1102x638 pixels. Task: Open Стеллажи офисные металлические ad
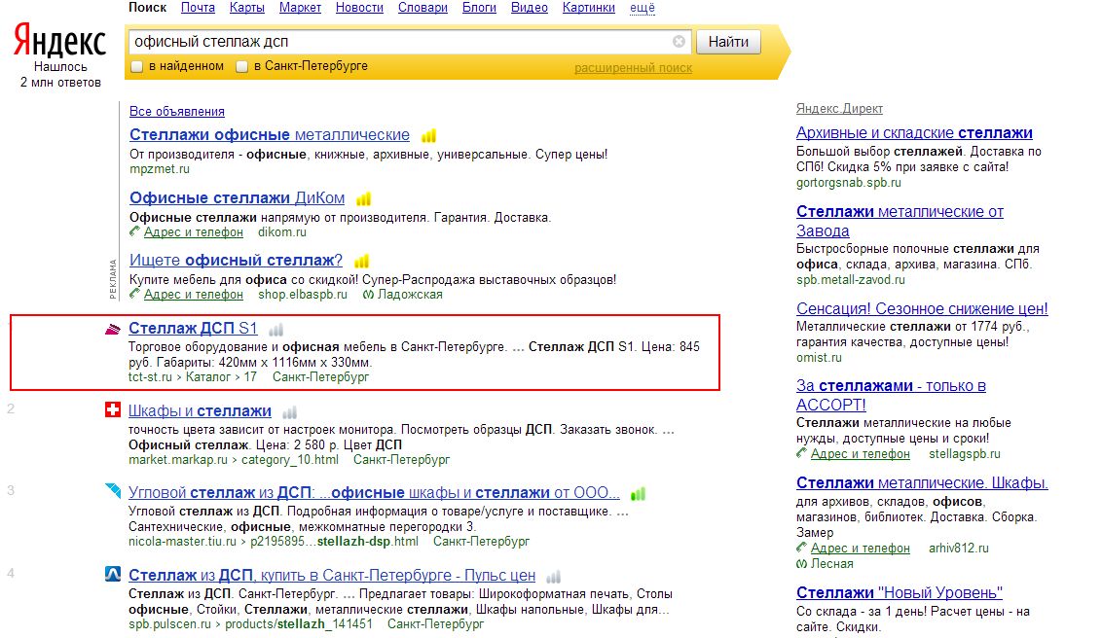point(270,135)
